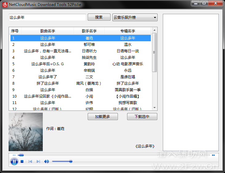Screen dimensions: 225x173
Task: Select the song 拼了这么多年 in song-name column
Action: pos(47,83)
